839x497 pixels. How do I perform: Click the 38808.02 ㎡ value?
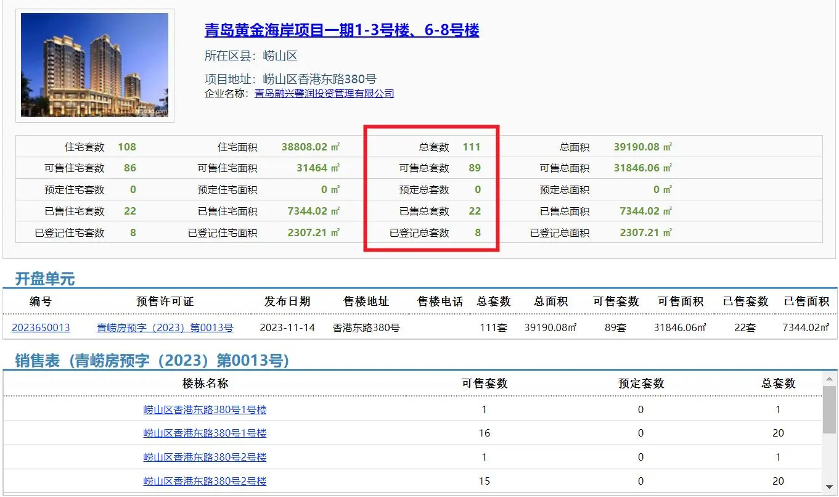(x=311, y=147)
